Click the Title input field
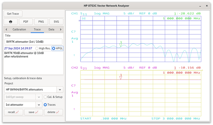 [x=33, y=42]
